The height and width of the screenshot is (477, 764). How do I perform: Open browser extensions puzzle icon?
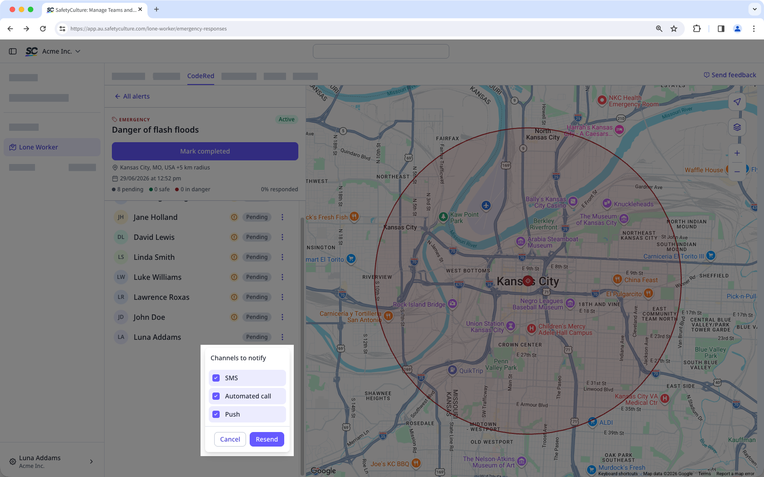(697, 29)
